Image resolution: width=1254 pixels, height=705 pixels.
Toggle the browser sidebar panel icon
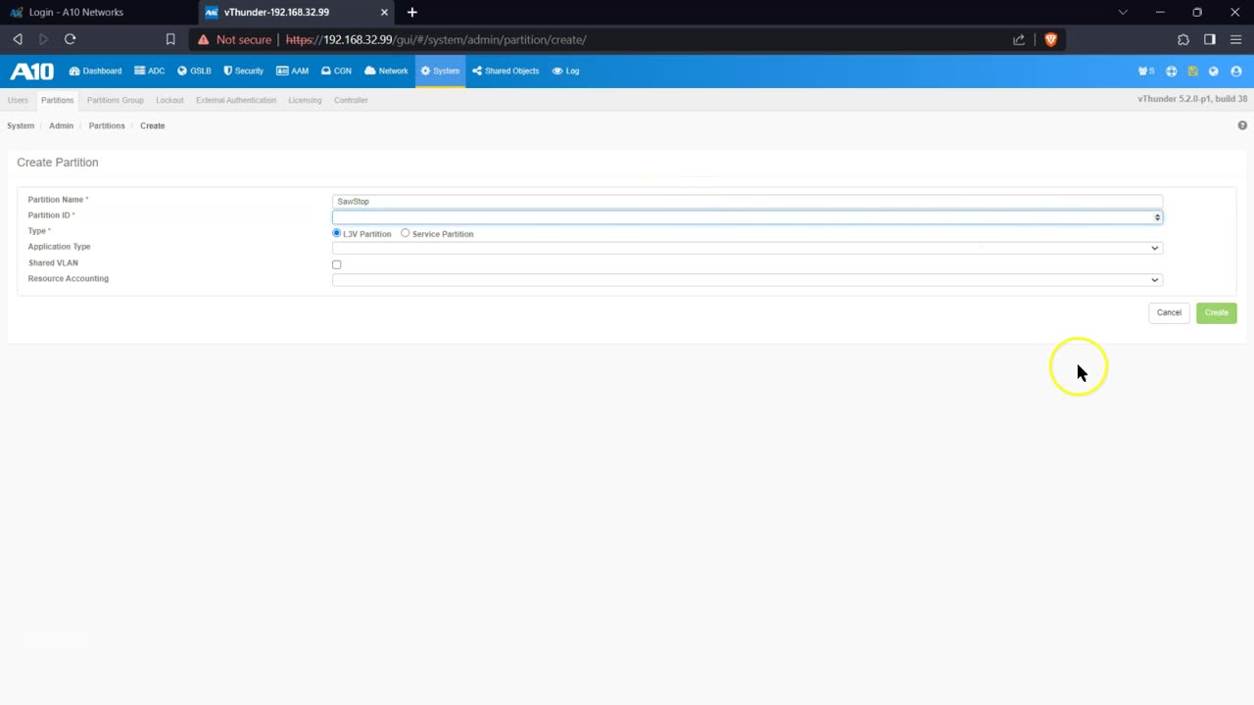pos(1210,39)
